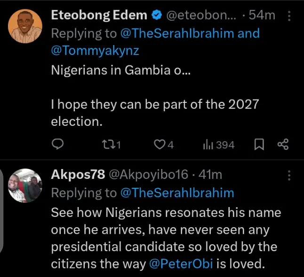Open @TheSerahIbrahim link in Eteobong's reply
The height and width of the screenshot is (277, 304).
(177, 33)
